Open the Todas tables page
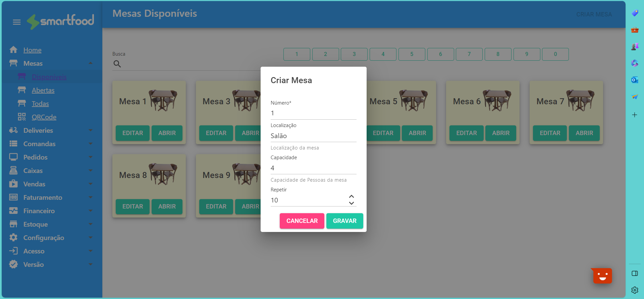The height and width of the screenshot is (299, 644). 40,104
